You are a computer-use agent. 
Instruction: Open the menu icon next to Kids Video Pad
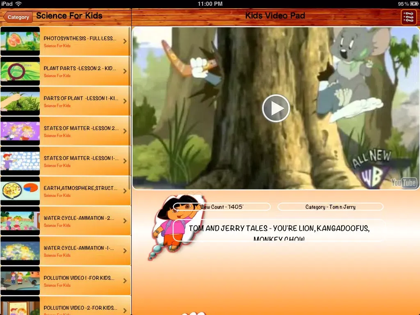click(x=409, y=17)
